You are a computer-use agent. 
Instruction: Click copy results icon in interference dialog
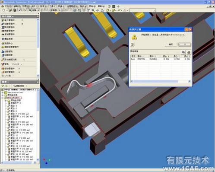coord(183,52)
